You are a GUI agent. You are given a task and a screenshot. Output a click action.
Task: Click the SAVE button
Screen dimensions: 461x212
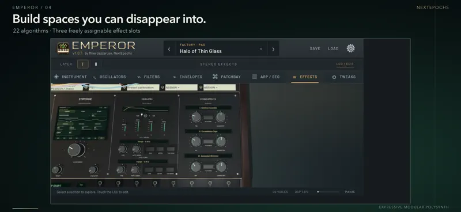[x=315, y=48]
